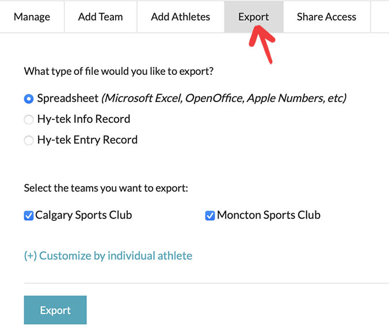Click the Hy-tek Info Record label text
Viewport: 389px width, 336px height.
(83, 119)
